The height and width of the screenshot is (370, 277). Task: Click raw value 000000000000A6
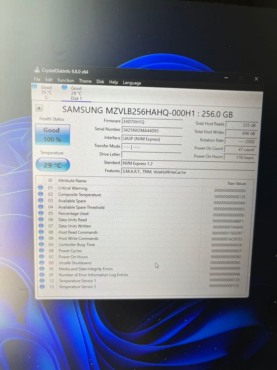(224, 274)
